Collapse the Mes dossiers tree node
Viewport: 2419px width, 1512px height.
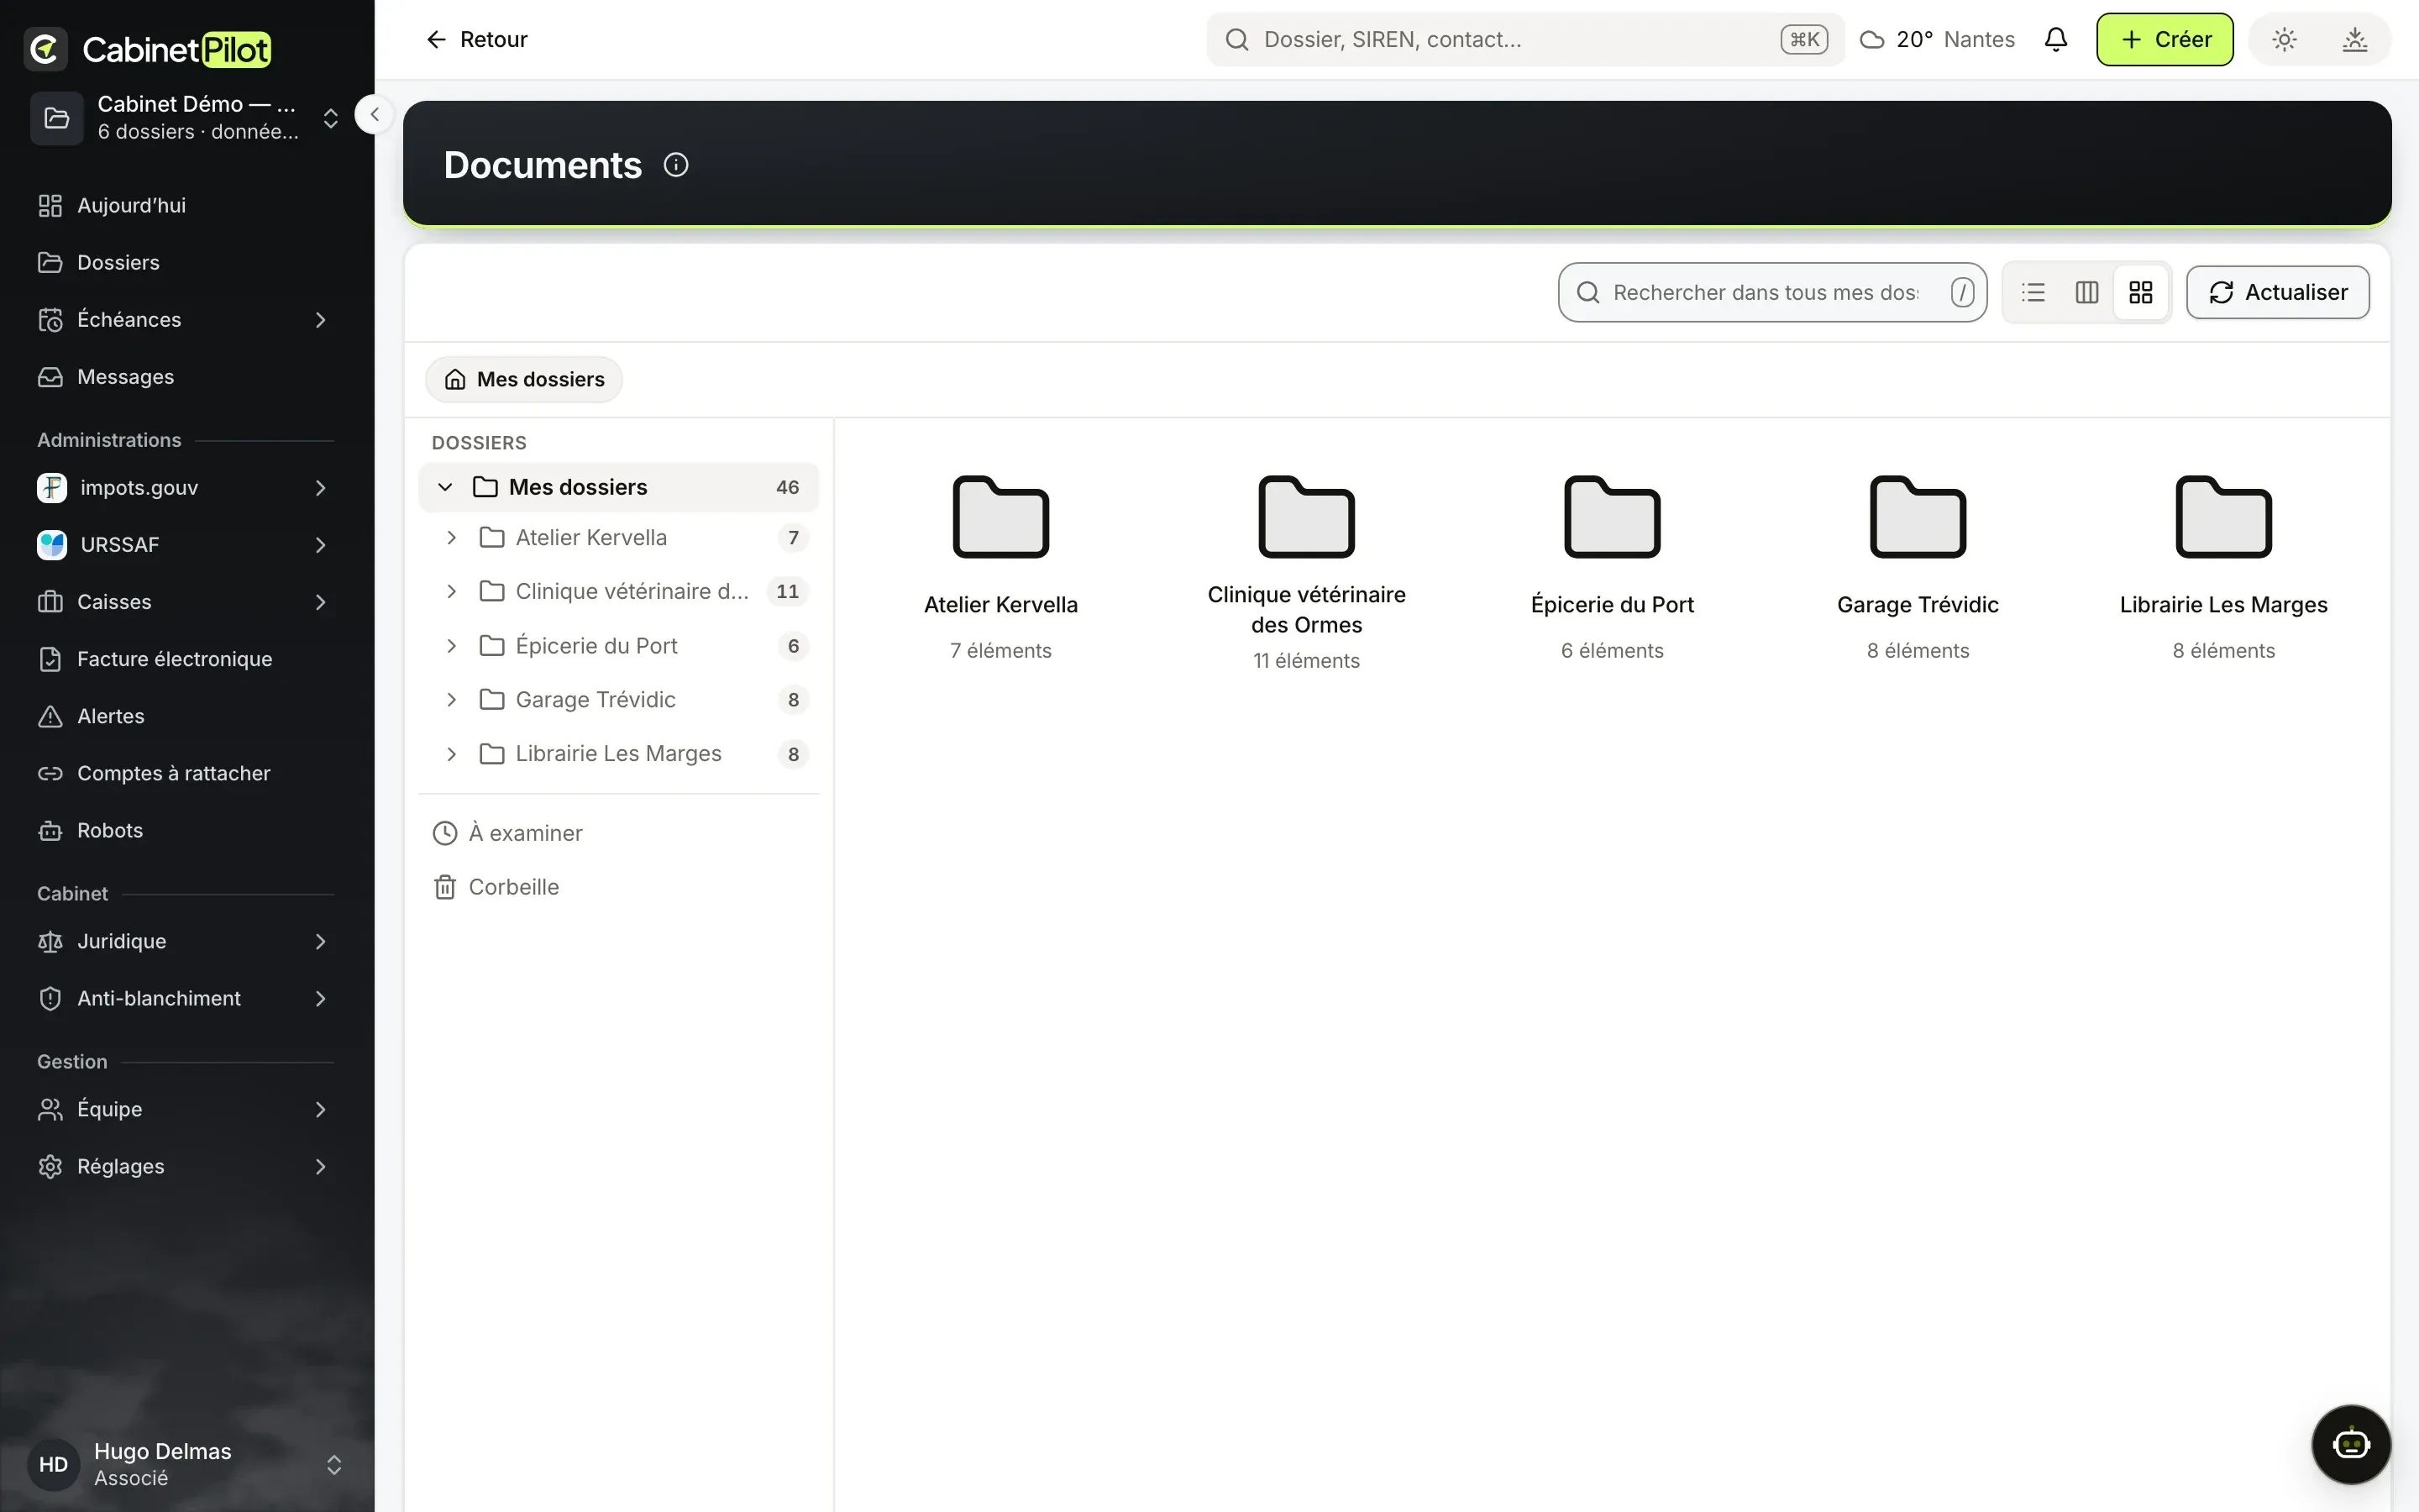[446, 487]
